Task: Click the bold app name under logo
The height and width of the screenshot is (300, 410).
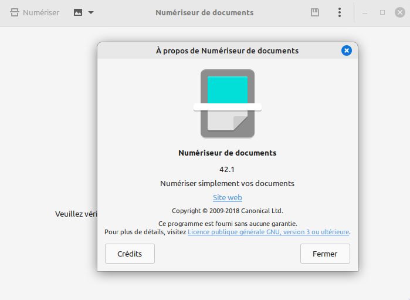Action: tap(228, 153)
